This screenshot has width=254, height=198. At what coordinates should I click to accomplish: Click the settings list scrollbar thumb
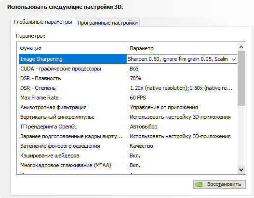(241, 78)
